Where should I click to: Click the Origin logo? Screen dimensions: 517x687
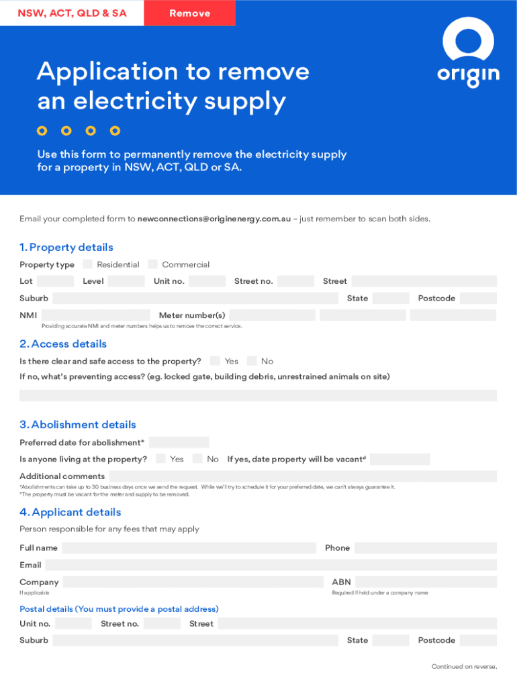[468, 52]
